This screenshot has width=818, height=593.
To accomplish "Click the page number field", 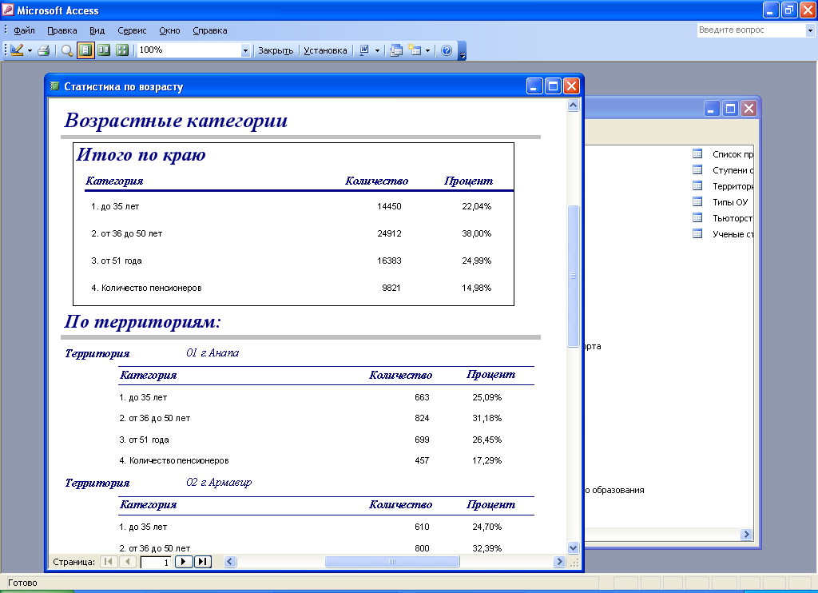I will 156,562.
